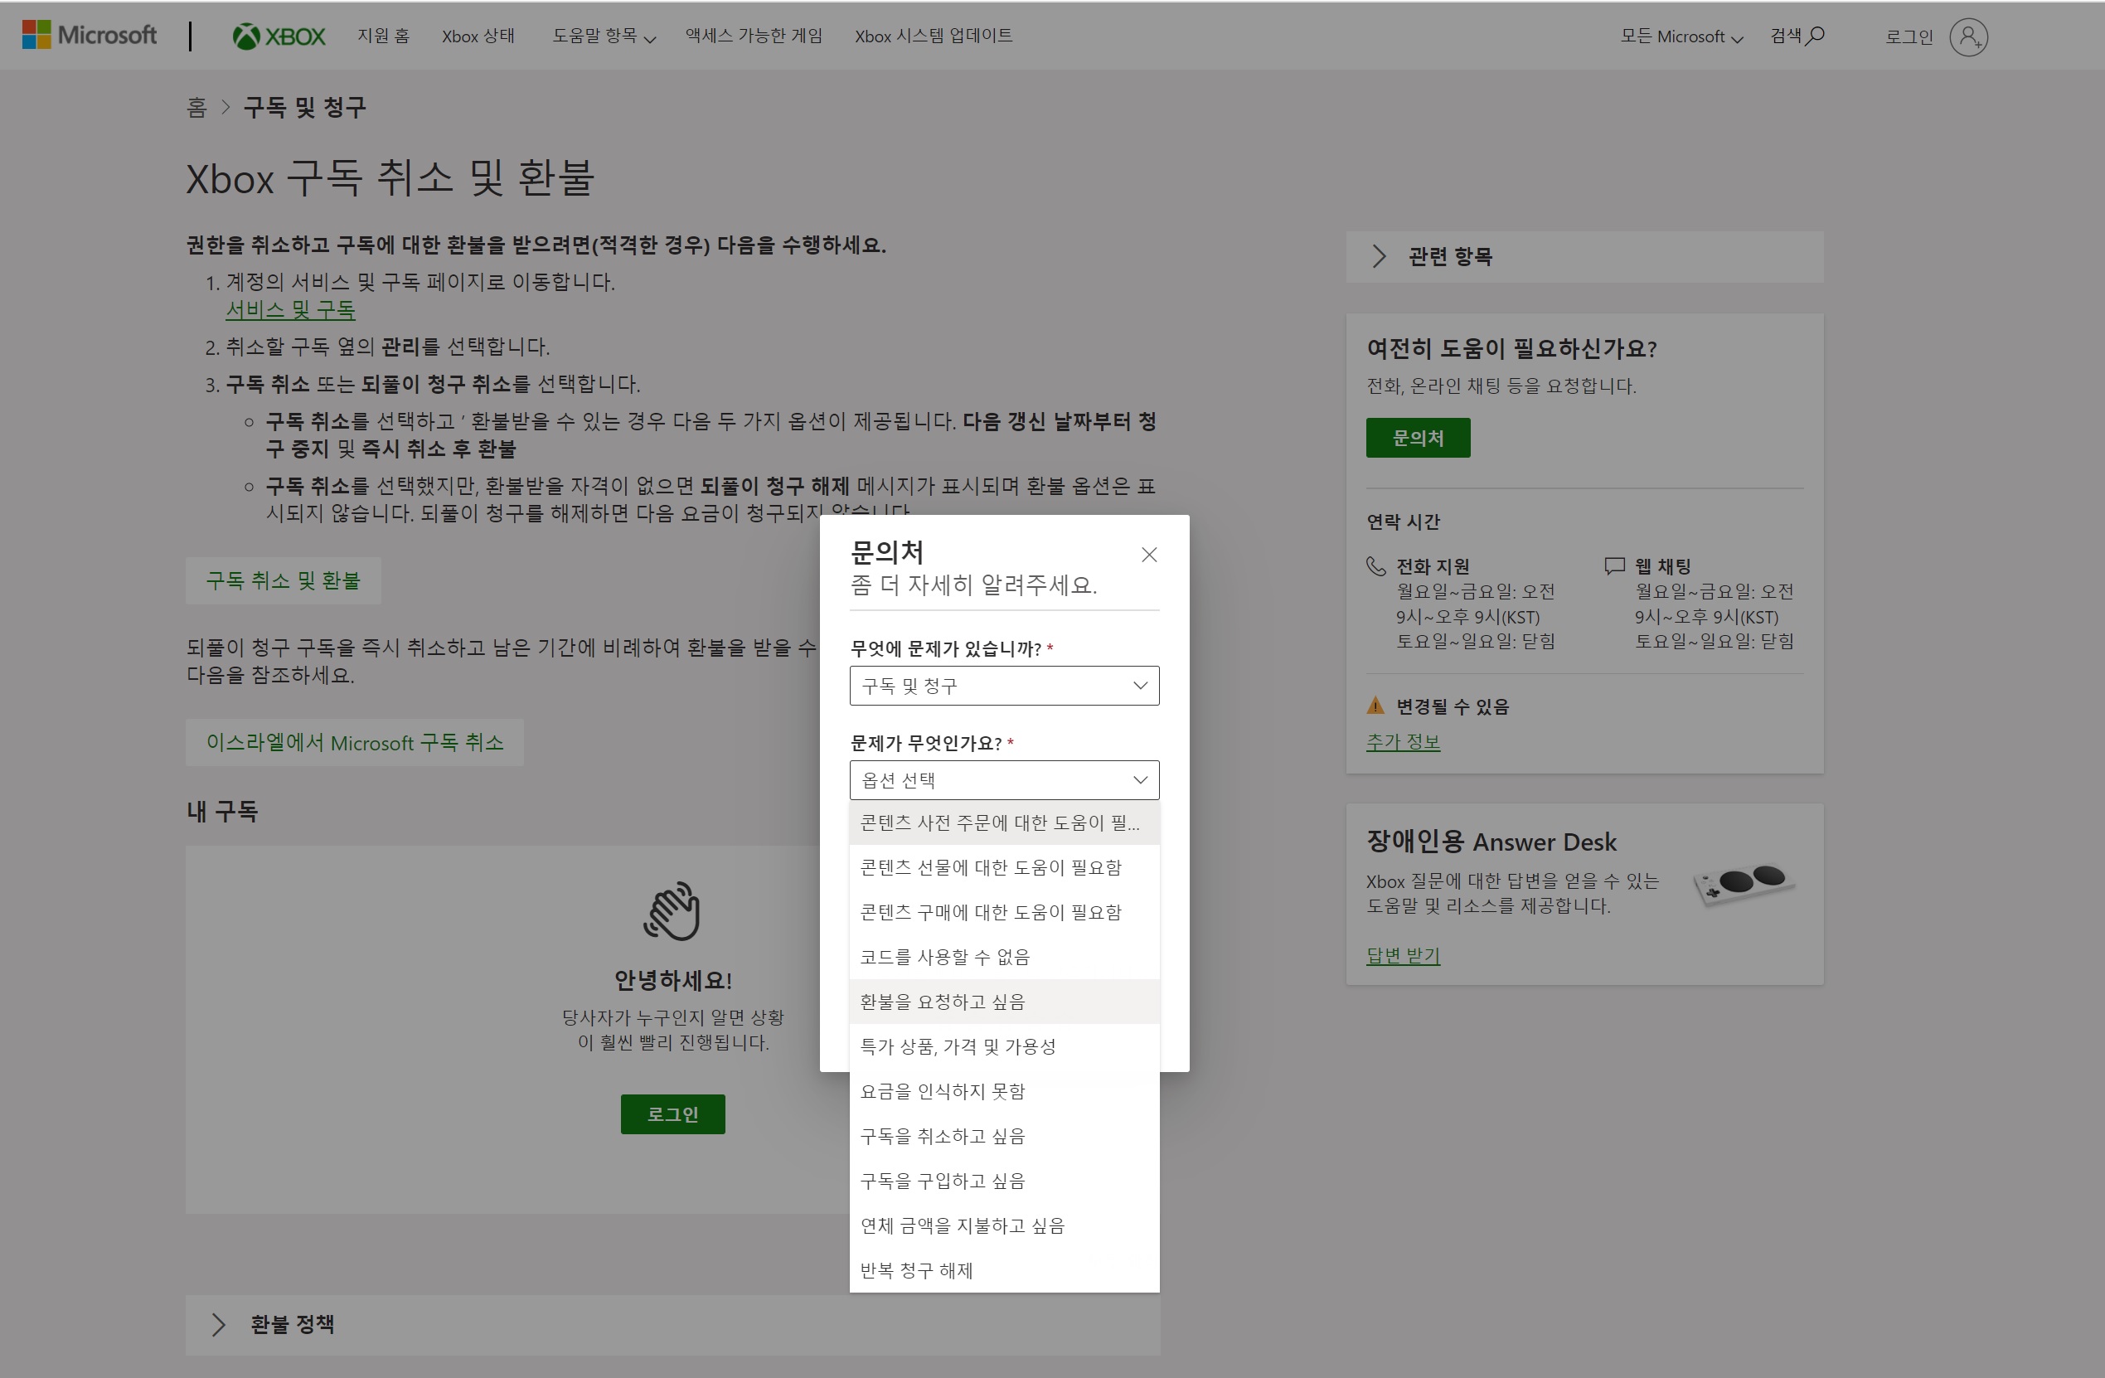This screenshot has width=2105, height=1378.
Task: Click the Xbox 구독 취소 및 환불 title
Action: [390, 178]
